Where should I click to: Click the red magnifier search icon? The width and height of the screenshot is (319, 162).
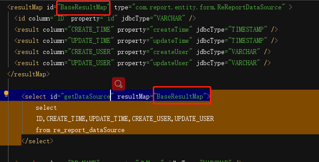pyautogui.click(x=119, y=84)
